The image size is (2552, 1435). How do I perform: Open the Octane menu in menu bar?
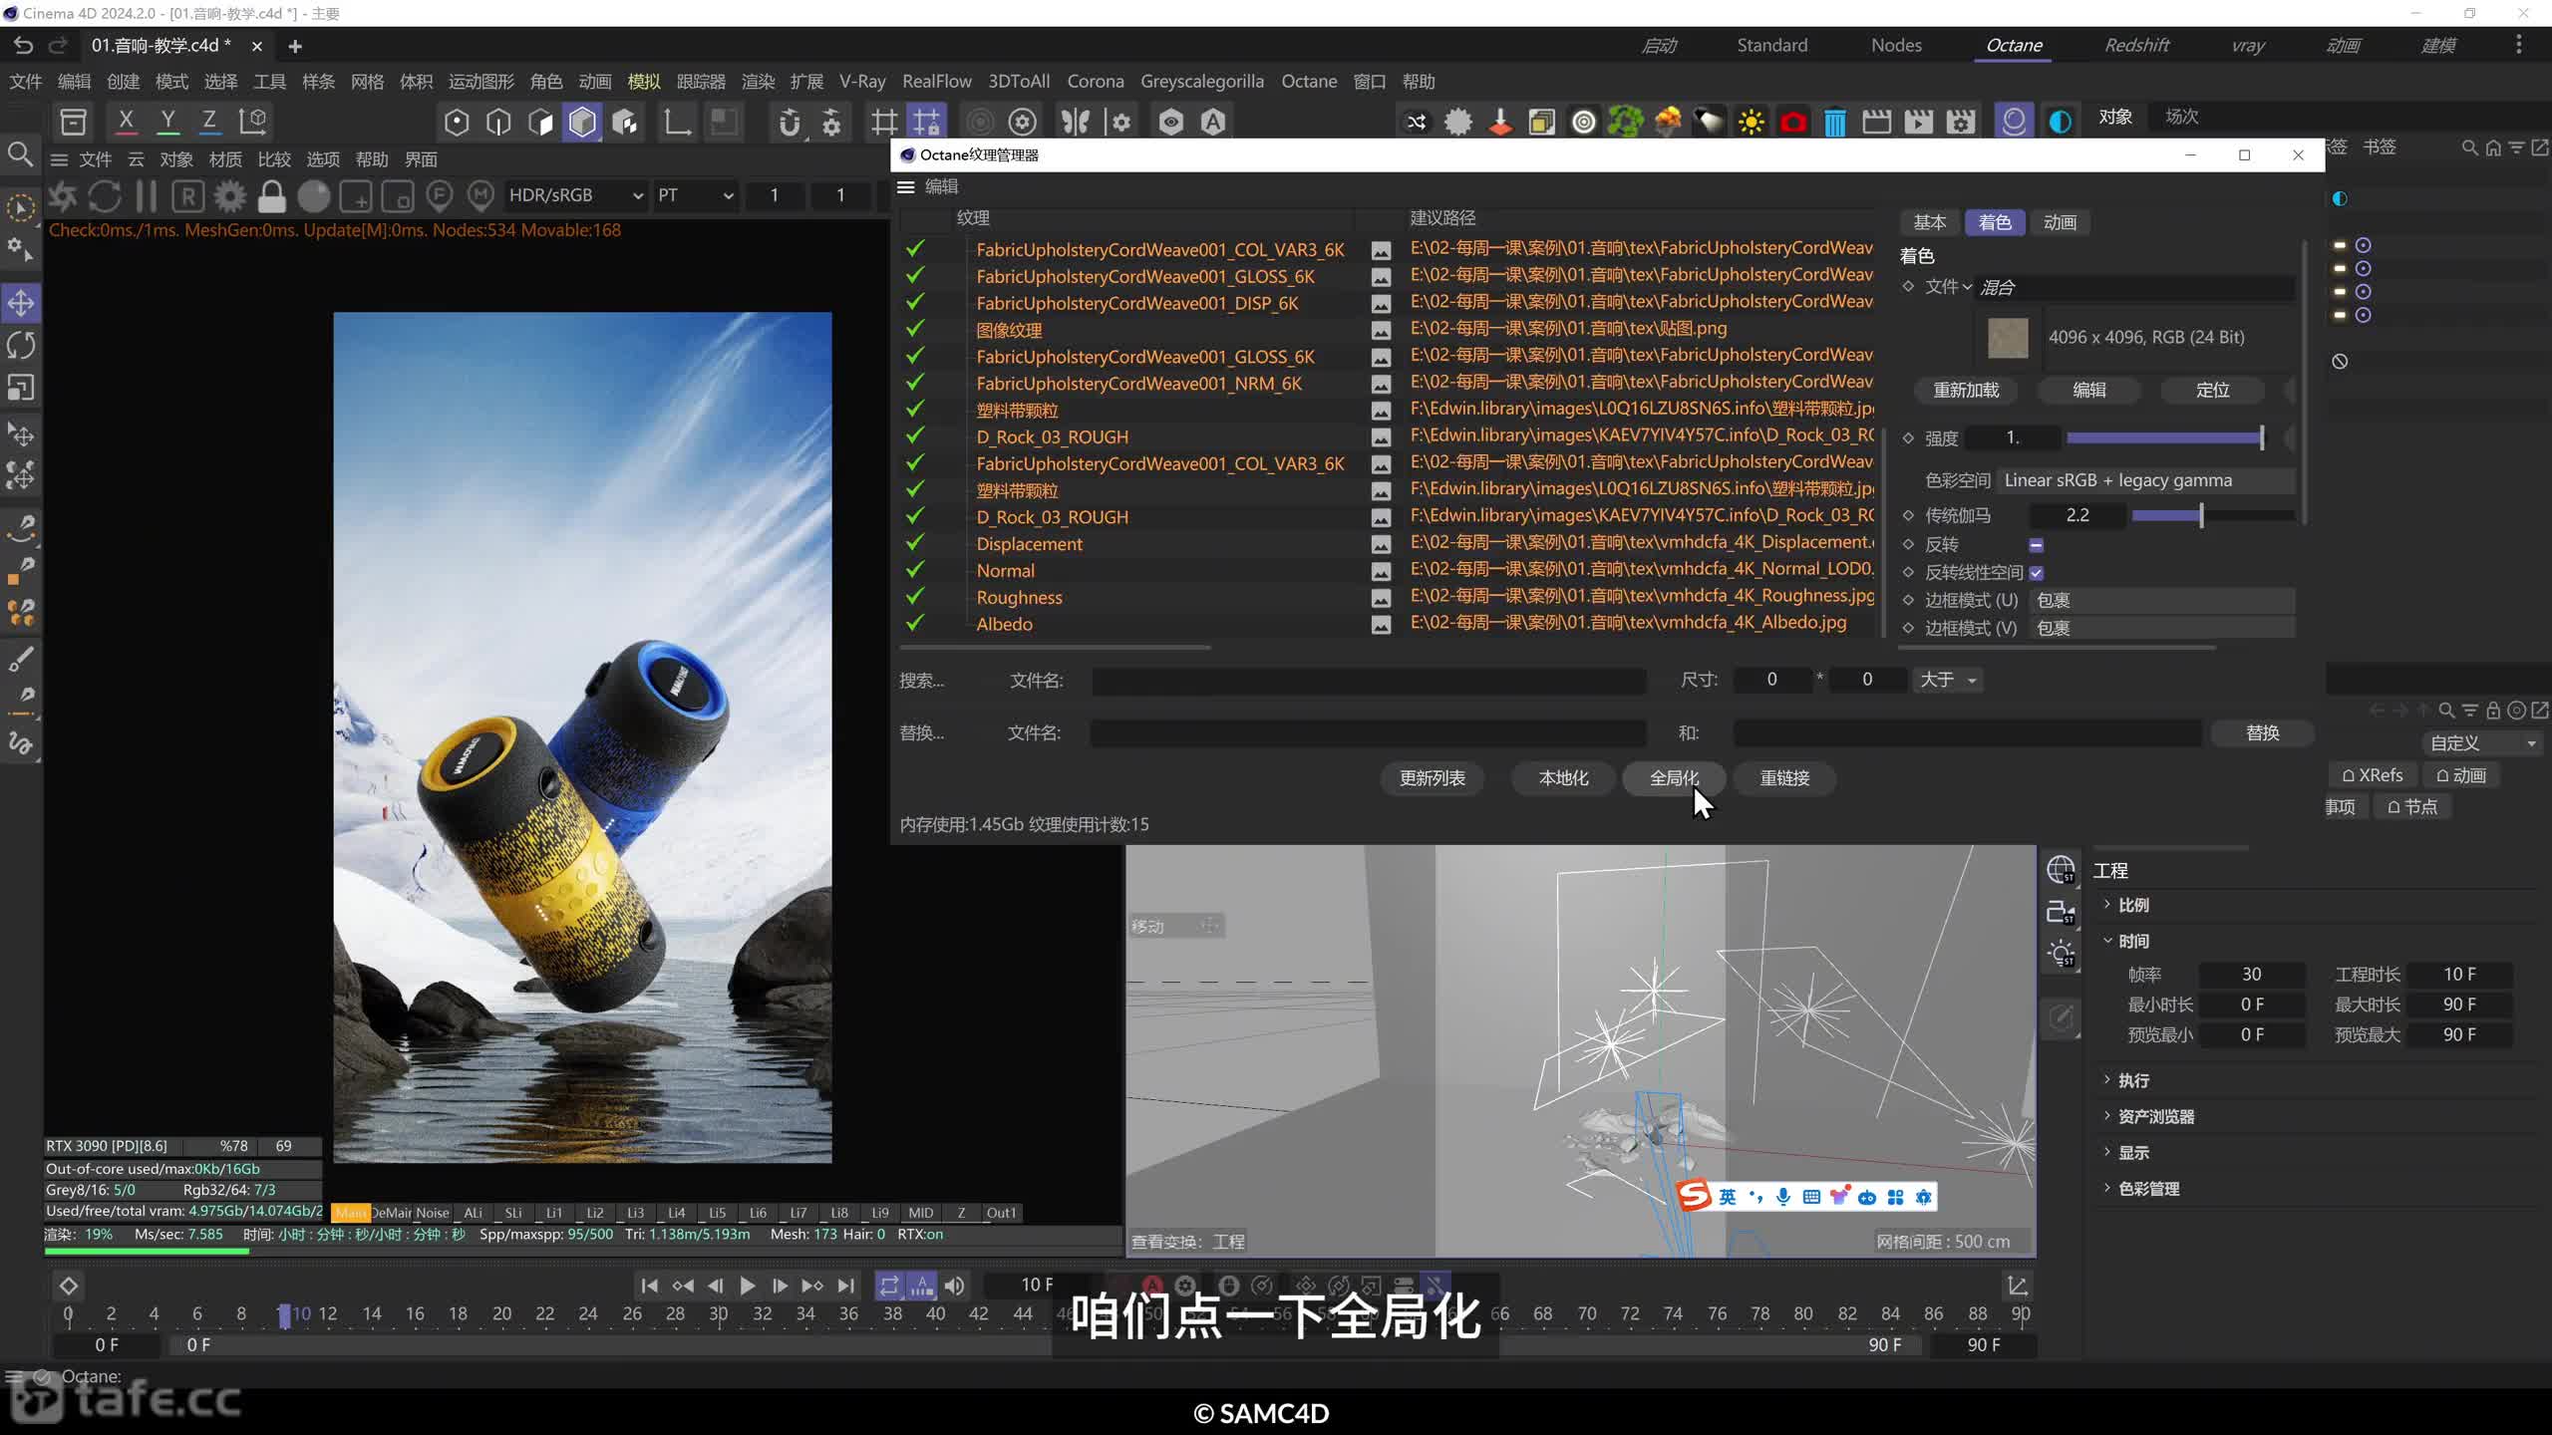click(x=1309, y=82)
